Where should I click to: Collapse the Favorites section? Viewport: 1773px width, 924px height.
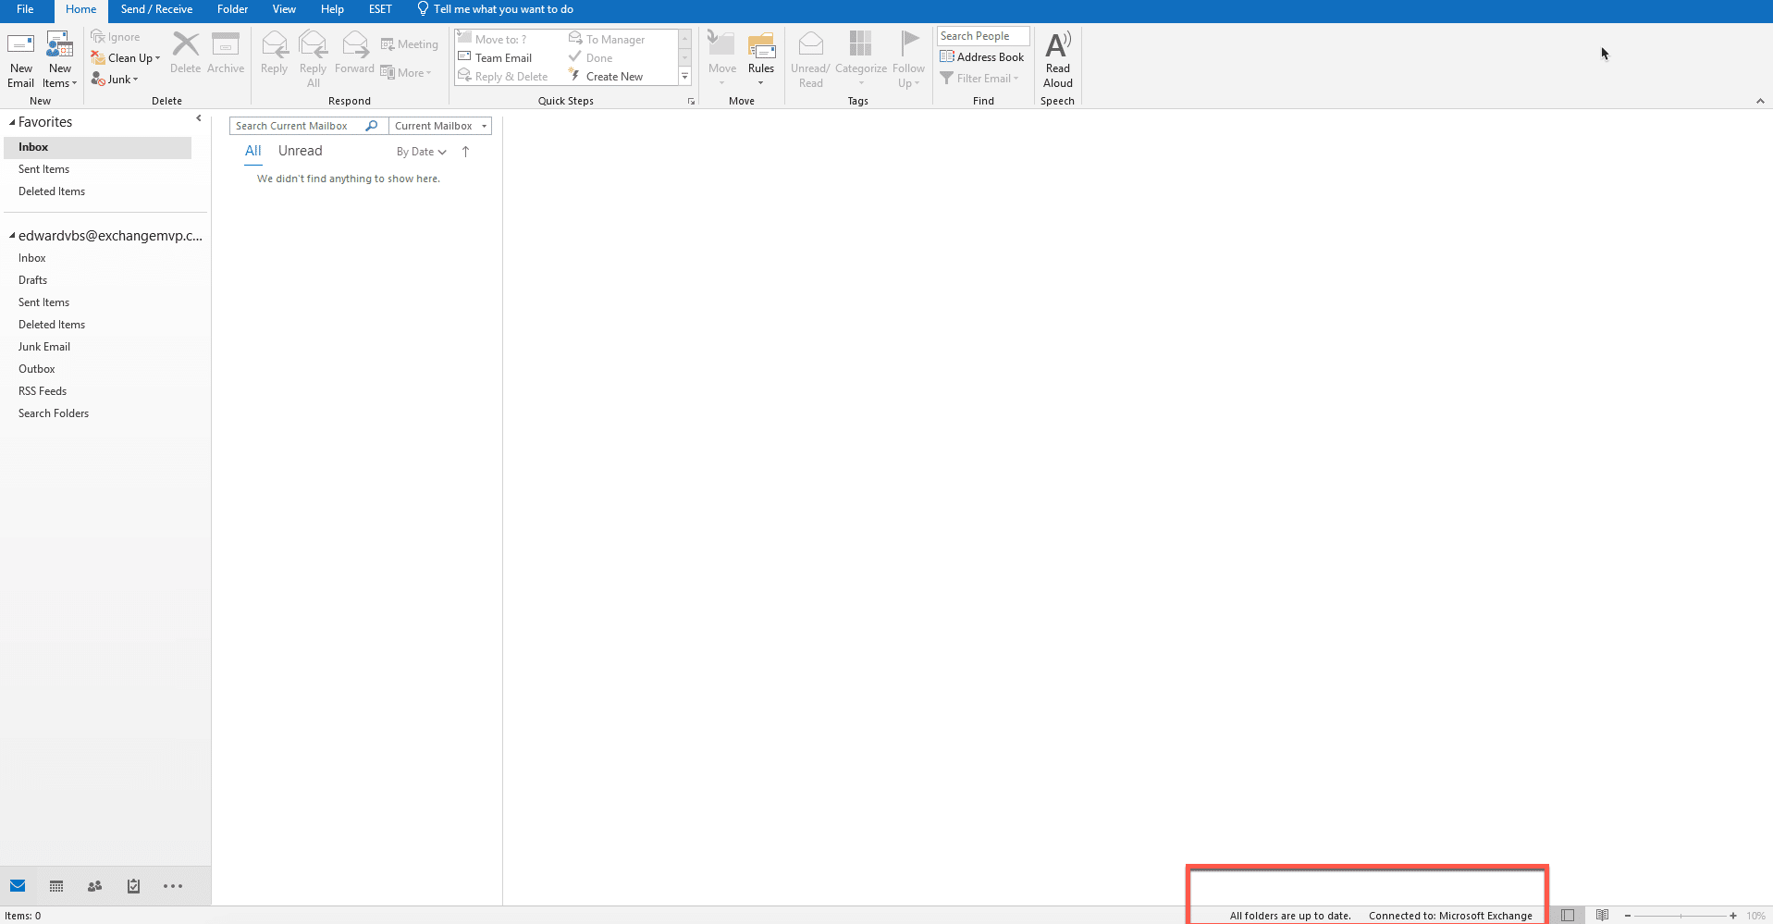[11, 121]
